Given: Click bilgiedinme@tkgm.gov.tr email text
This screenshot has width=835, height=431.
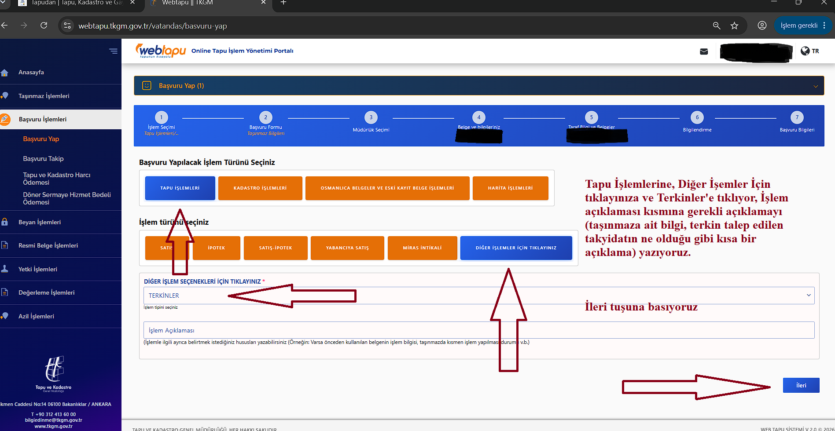Looking at the screenshot, I should pyautogui.click(x=54, y=420).
